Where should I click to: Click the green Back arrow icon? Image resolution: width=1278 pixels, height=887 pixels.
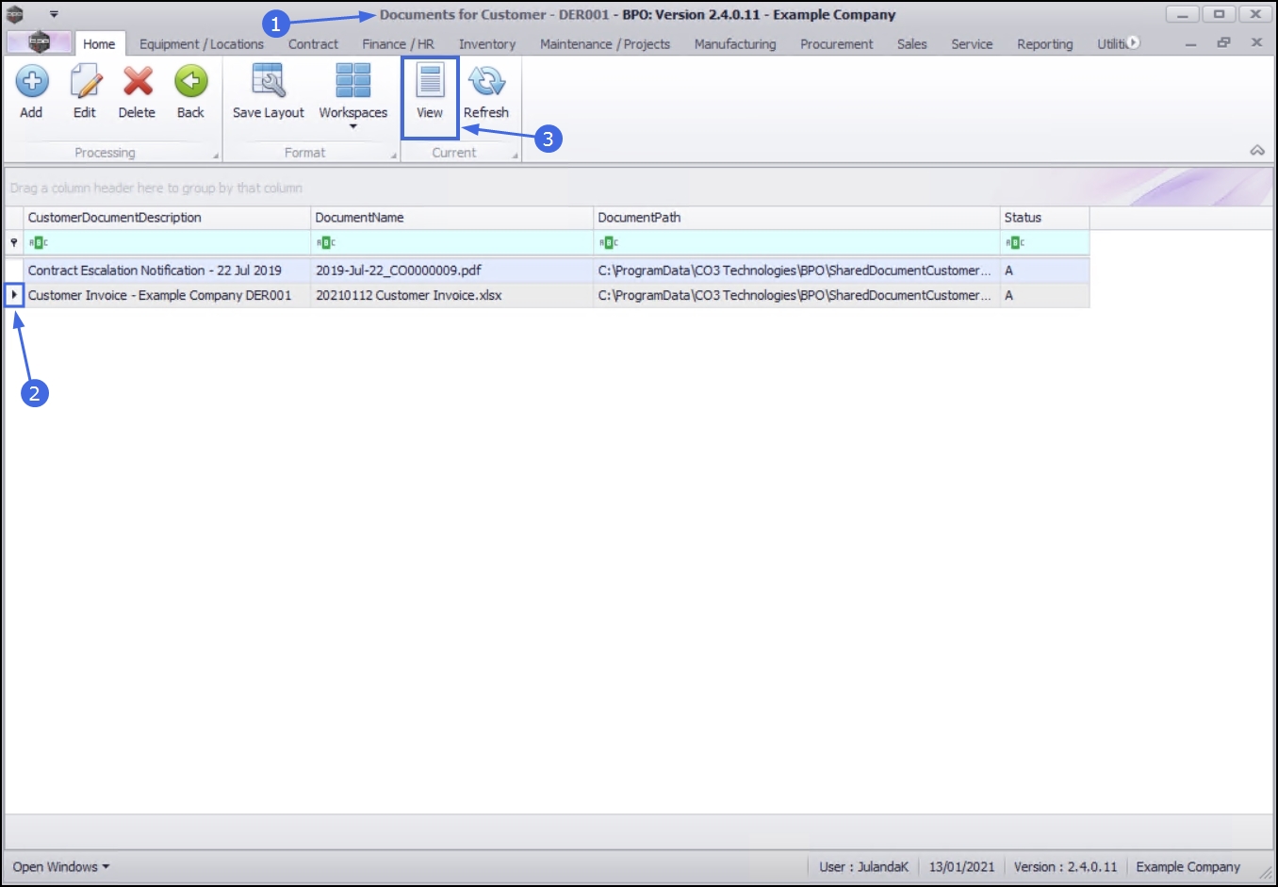[x=190, y=81]
